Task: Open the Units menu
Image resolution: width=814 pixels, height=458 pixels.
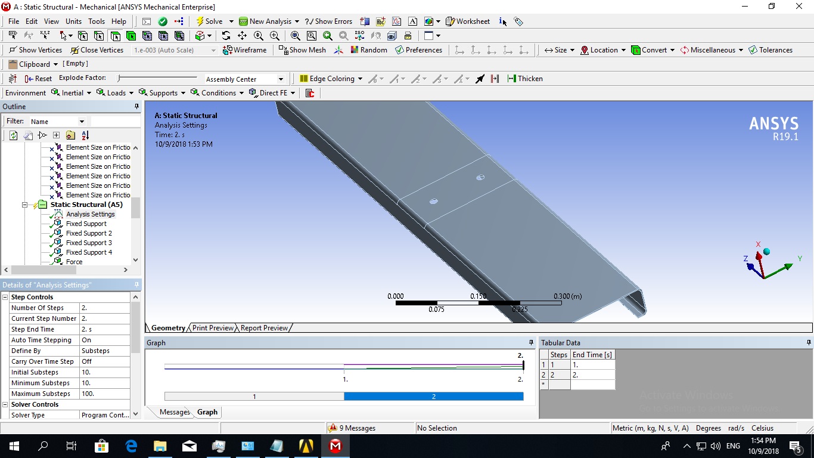Action: (x=73, y=21)
